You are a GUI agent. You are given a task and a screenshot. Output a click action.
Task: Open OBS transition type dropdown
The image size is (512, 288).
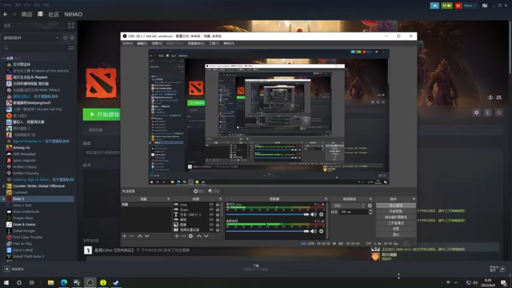pyautogui.click(x=348, y=205)
